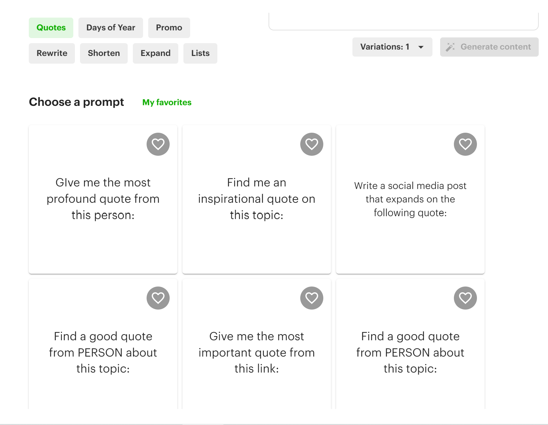The image size is (548, 425).
Task: Favorite the 'social media post' prompt card
Action: coord(465,144)
